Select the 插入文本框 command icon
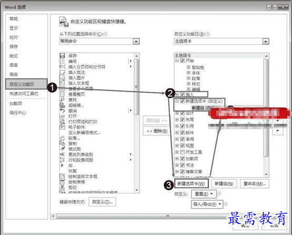292x235 pixels. 62,83
